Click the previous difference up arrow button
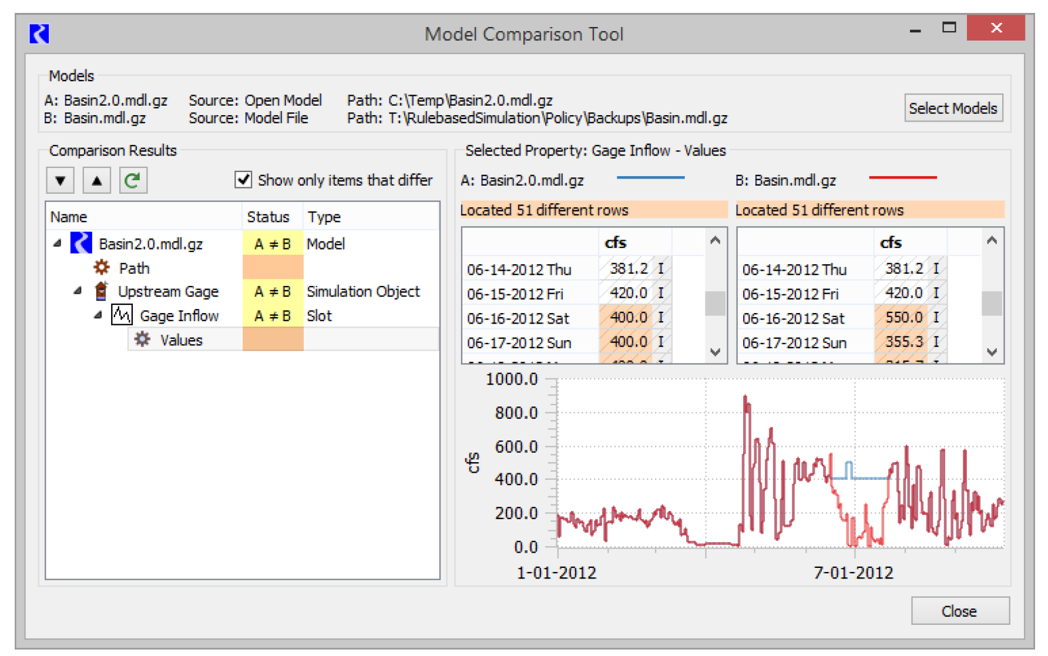 coord(97,180)
